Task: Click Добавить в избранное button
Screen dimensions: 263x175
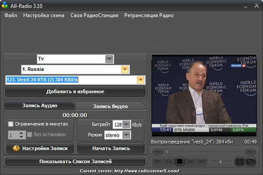Action: pos(75,91)
